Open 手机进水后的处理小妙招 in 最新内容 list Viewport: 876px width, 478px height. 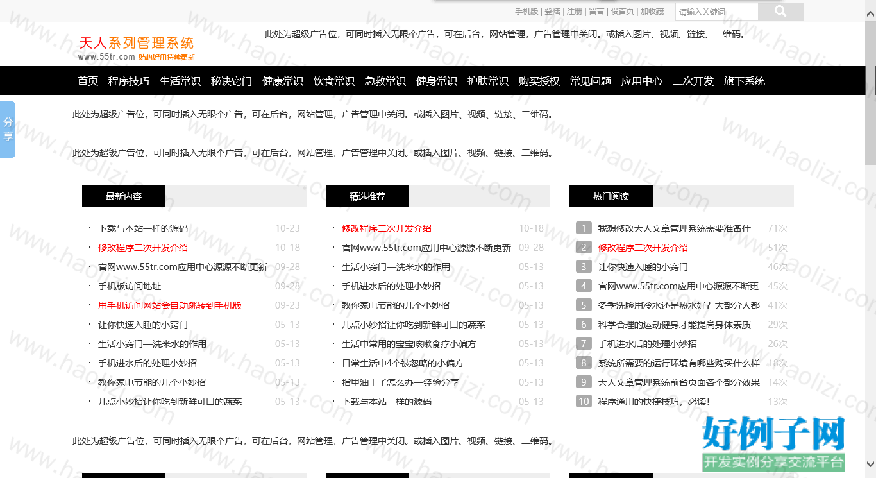click(x=147, y=363)
